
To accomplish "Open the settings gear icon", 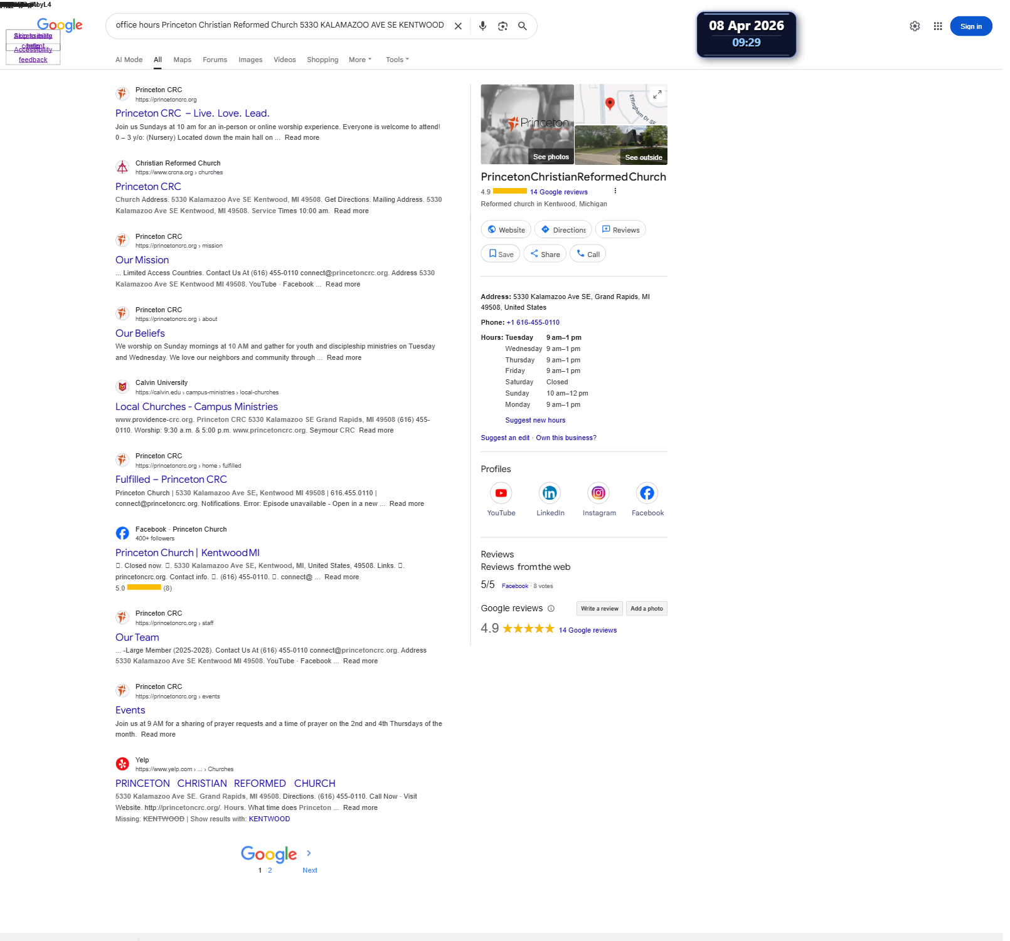I will 915,26.
